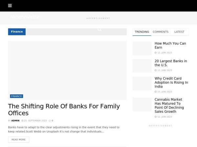197x147 pixels.
Task: Open The Shifting Role Of Banks headline
Action: [64, 110]
